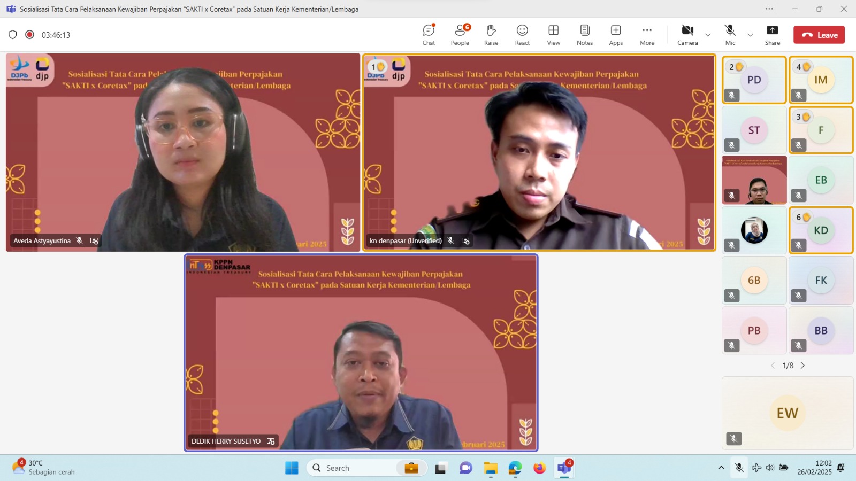Raise your hand in the meeting

pyautogui.click(x=491, y=35)
